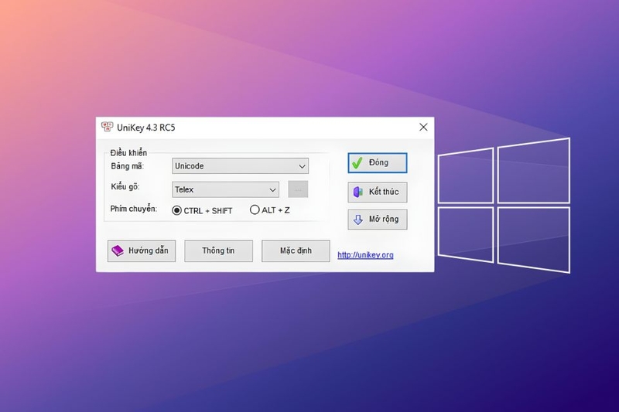Click the purple book icon on Hướng dẫn
The width and height of the screenshot is (619, 412).
pos(118,250)
